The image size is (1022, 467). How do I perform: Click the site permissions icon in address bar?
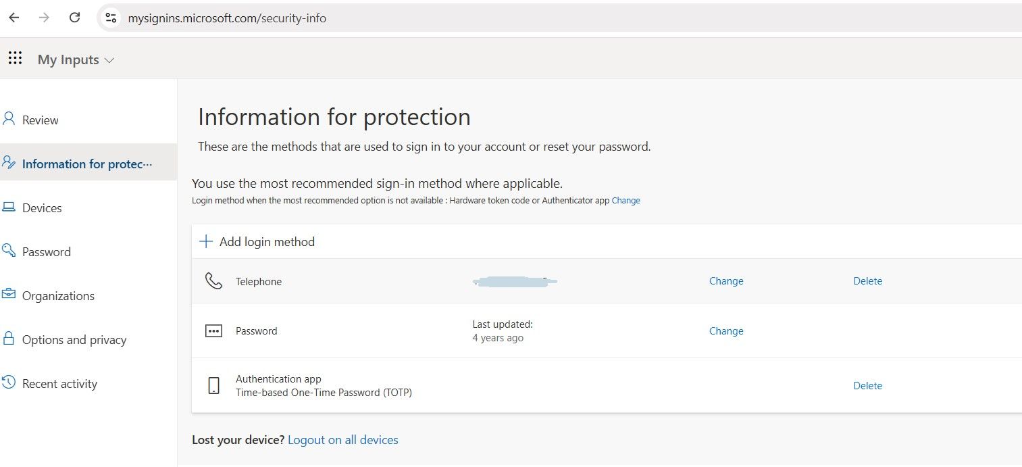coord(110,17)
